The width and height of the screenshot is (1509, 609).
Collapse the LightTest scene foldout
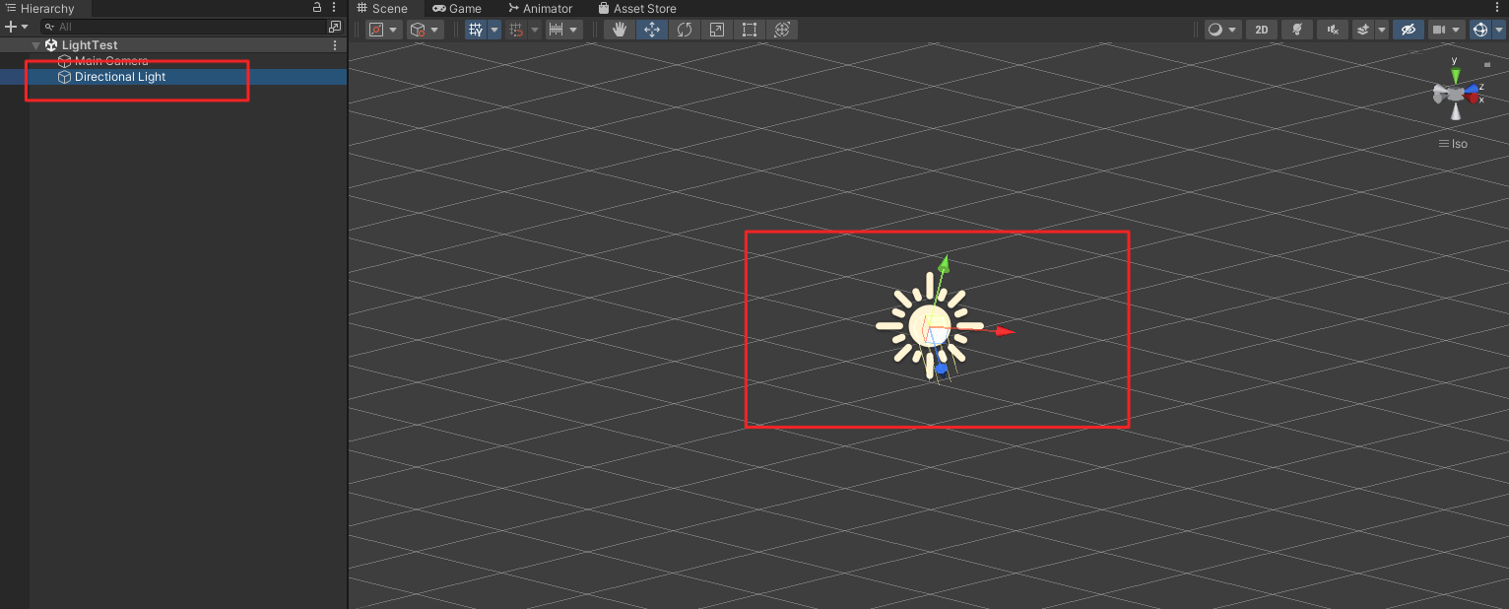tap(36, 45)
